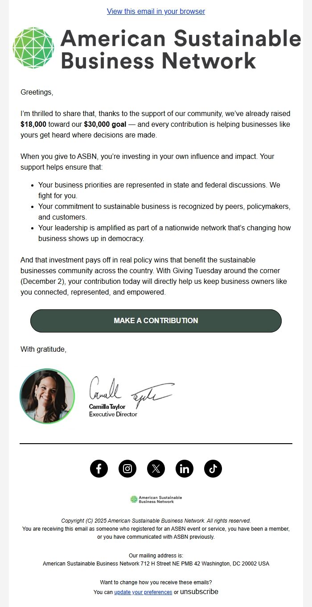Visit ASBN's LinkedIn via its icon

point(185,469)
